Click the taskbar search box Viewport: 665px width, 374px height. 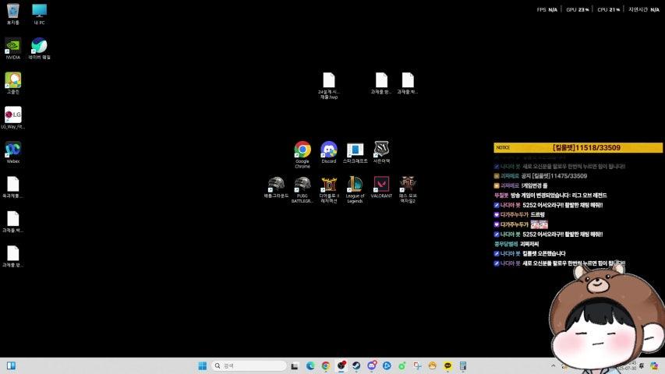tap(249, 365)
